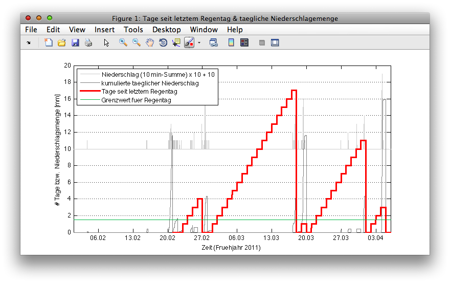Viewport: 450px width, 283px height.
Task: Expand the Brush tool color dropdown arrow
Action: pyautogui.click(x=199, y=43)
